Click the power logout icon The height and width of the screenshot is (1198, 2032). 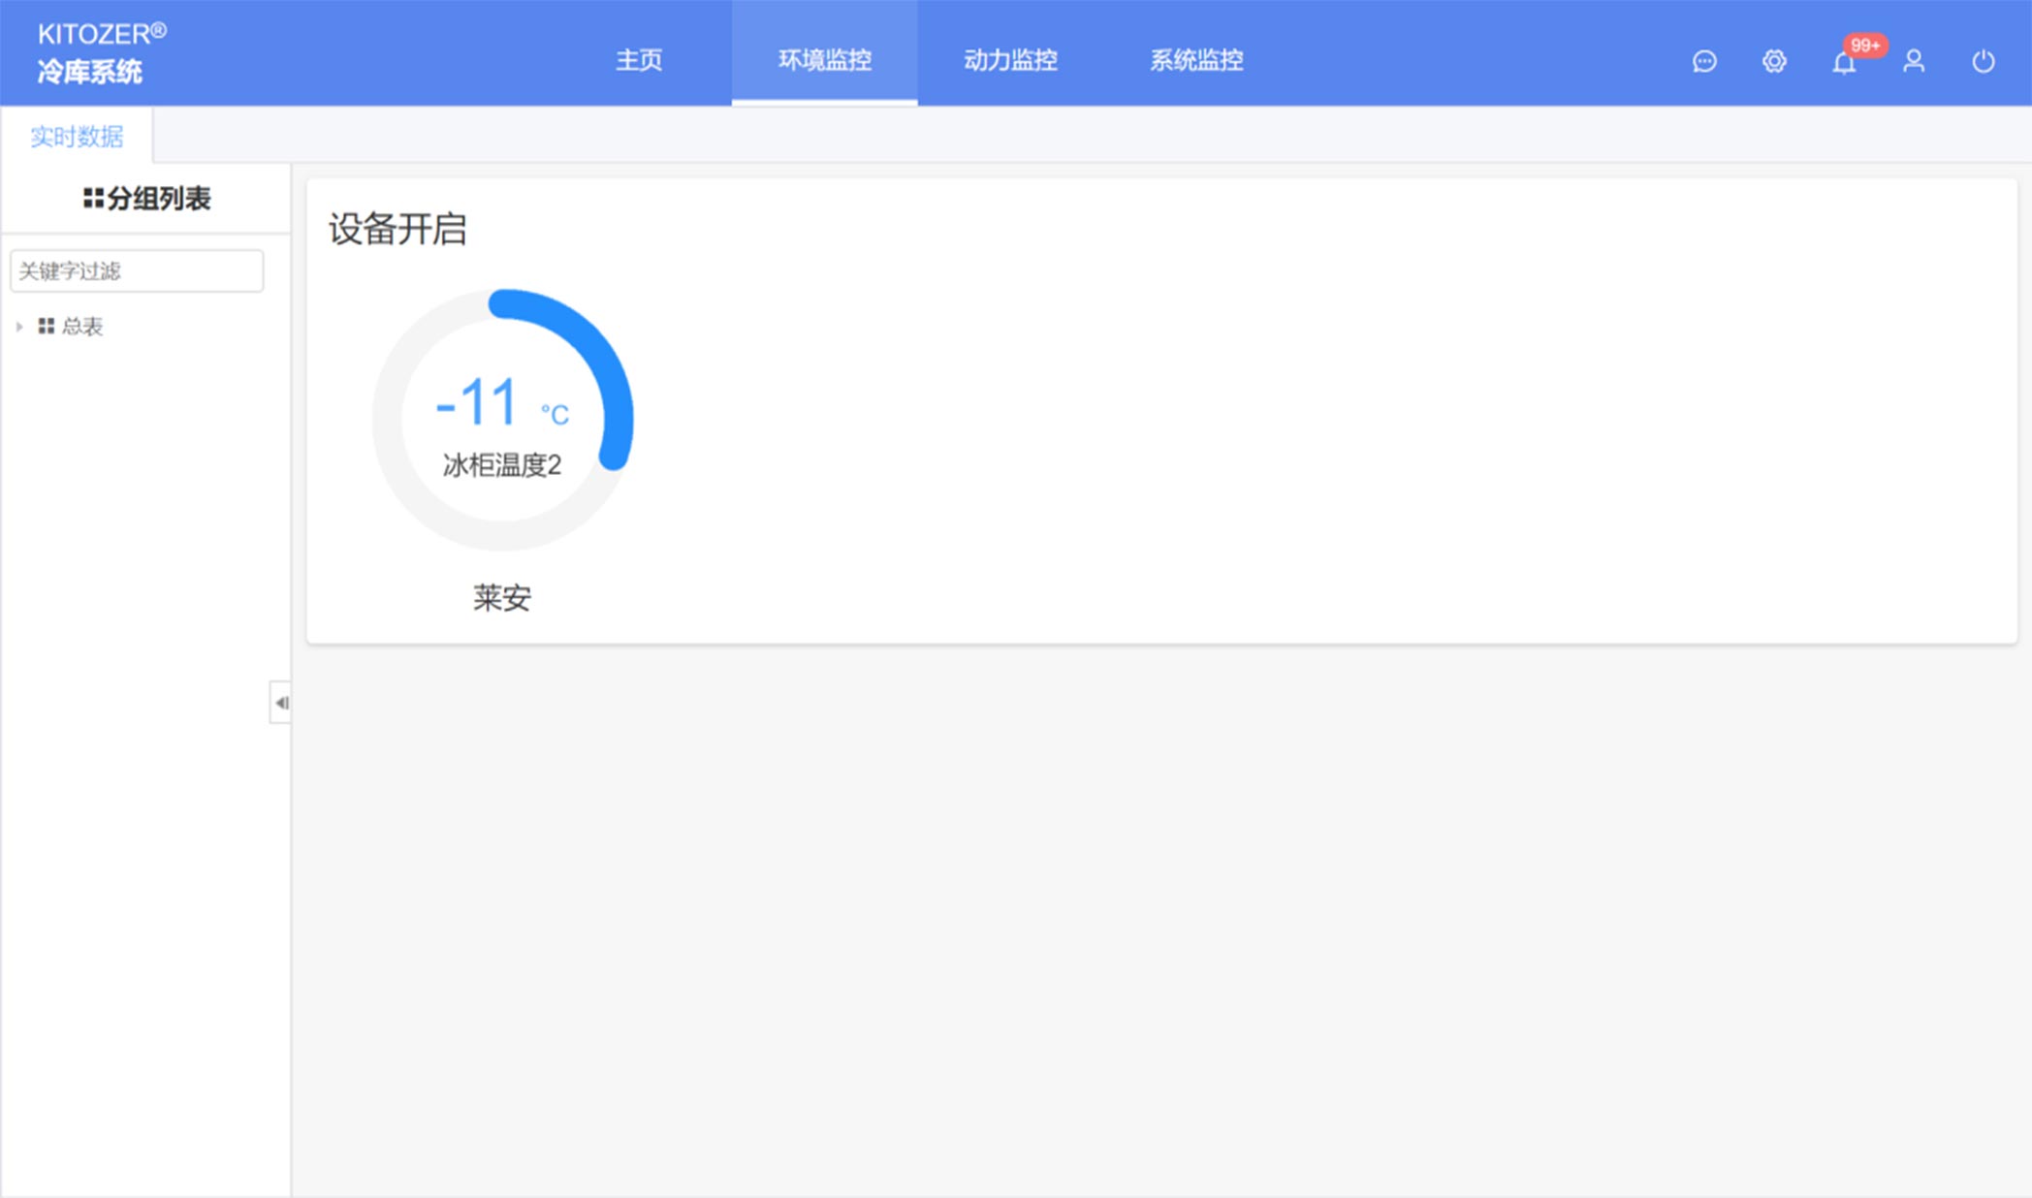(x=1984, y=62)
